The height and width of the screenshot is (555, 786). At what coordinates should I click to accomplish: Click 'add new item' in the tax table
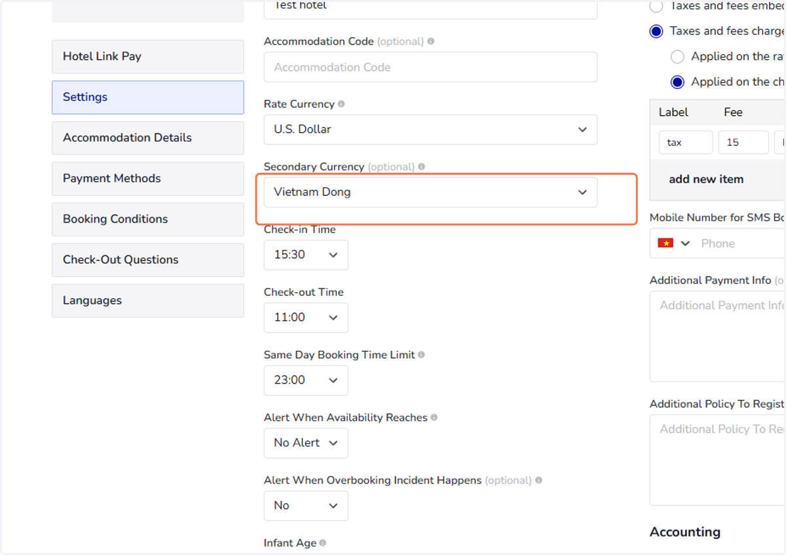point(706,179)
